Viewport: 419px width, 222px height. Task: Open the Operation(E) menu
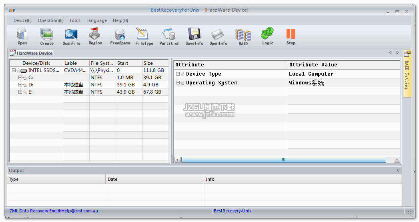(50, 20)
